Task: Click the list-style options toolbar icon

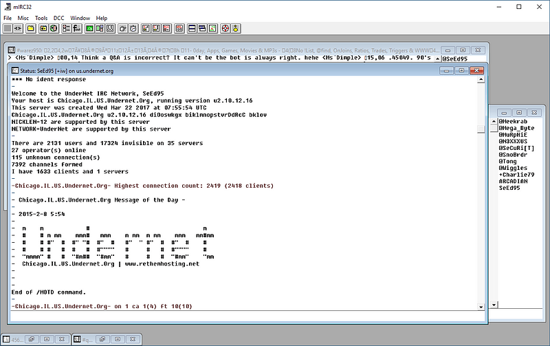Action: tap(66, 28)
